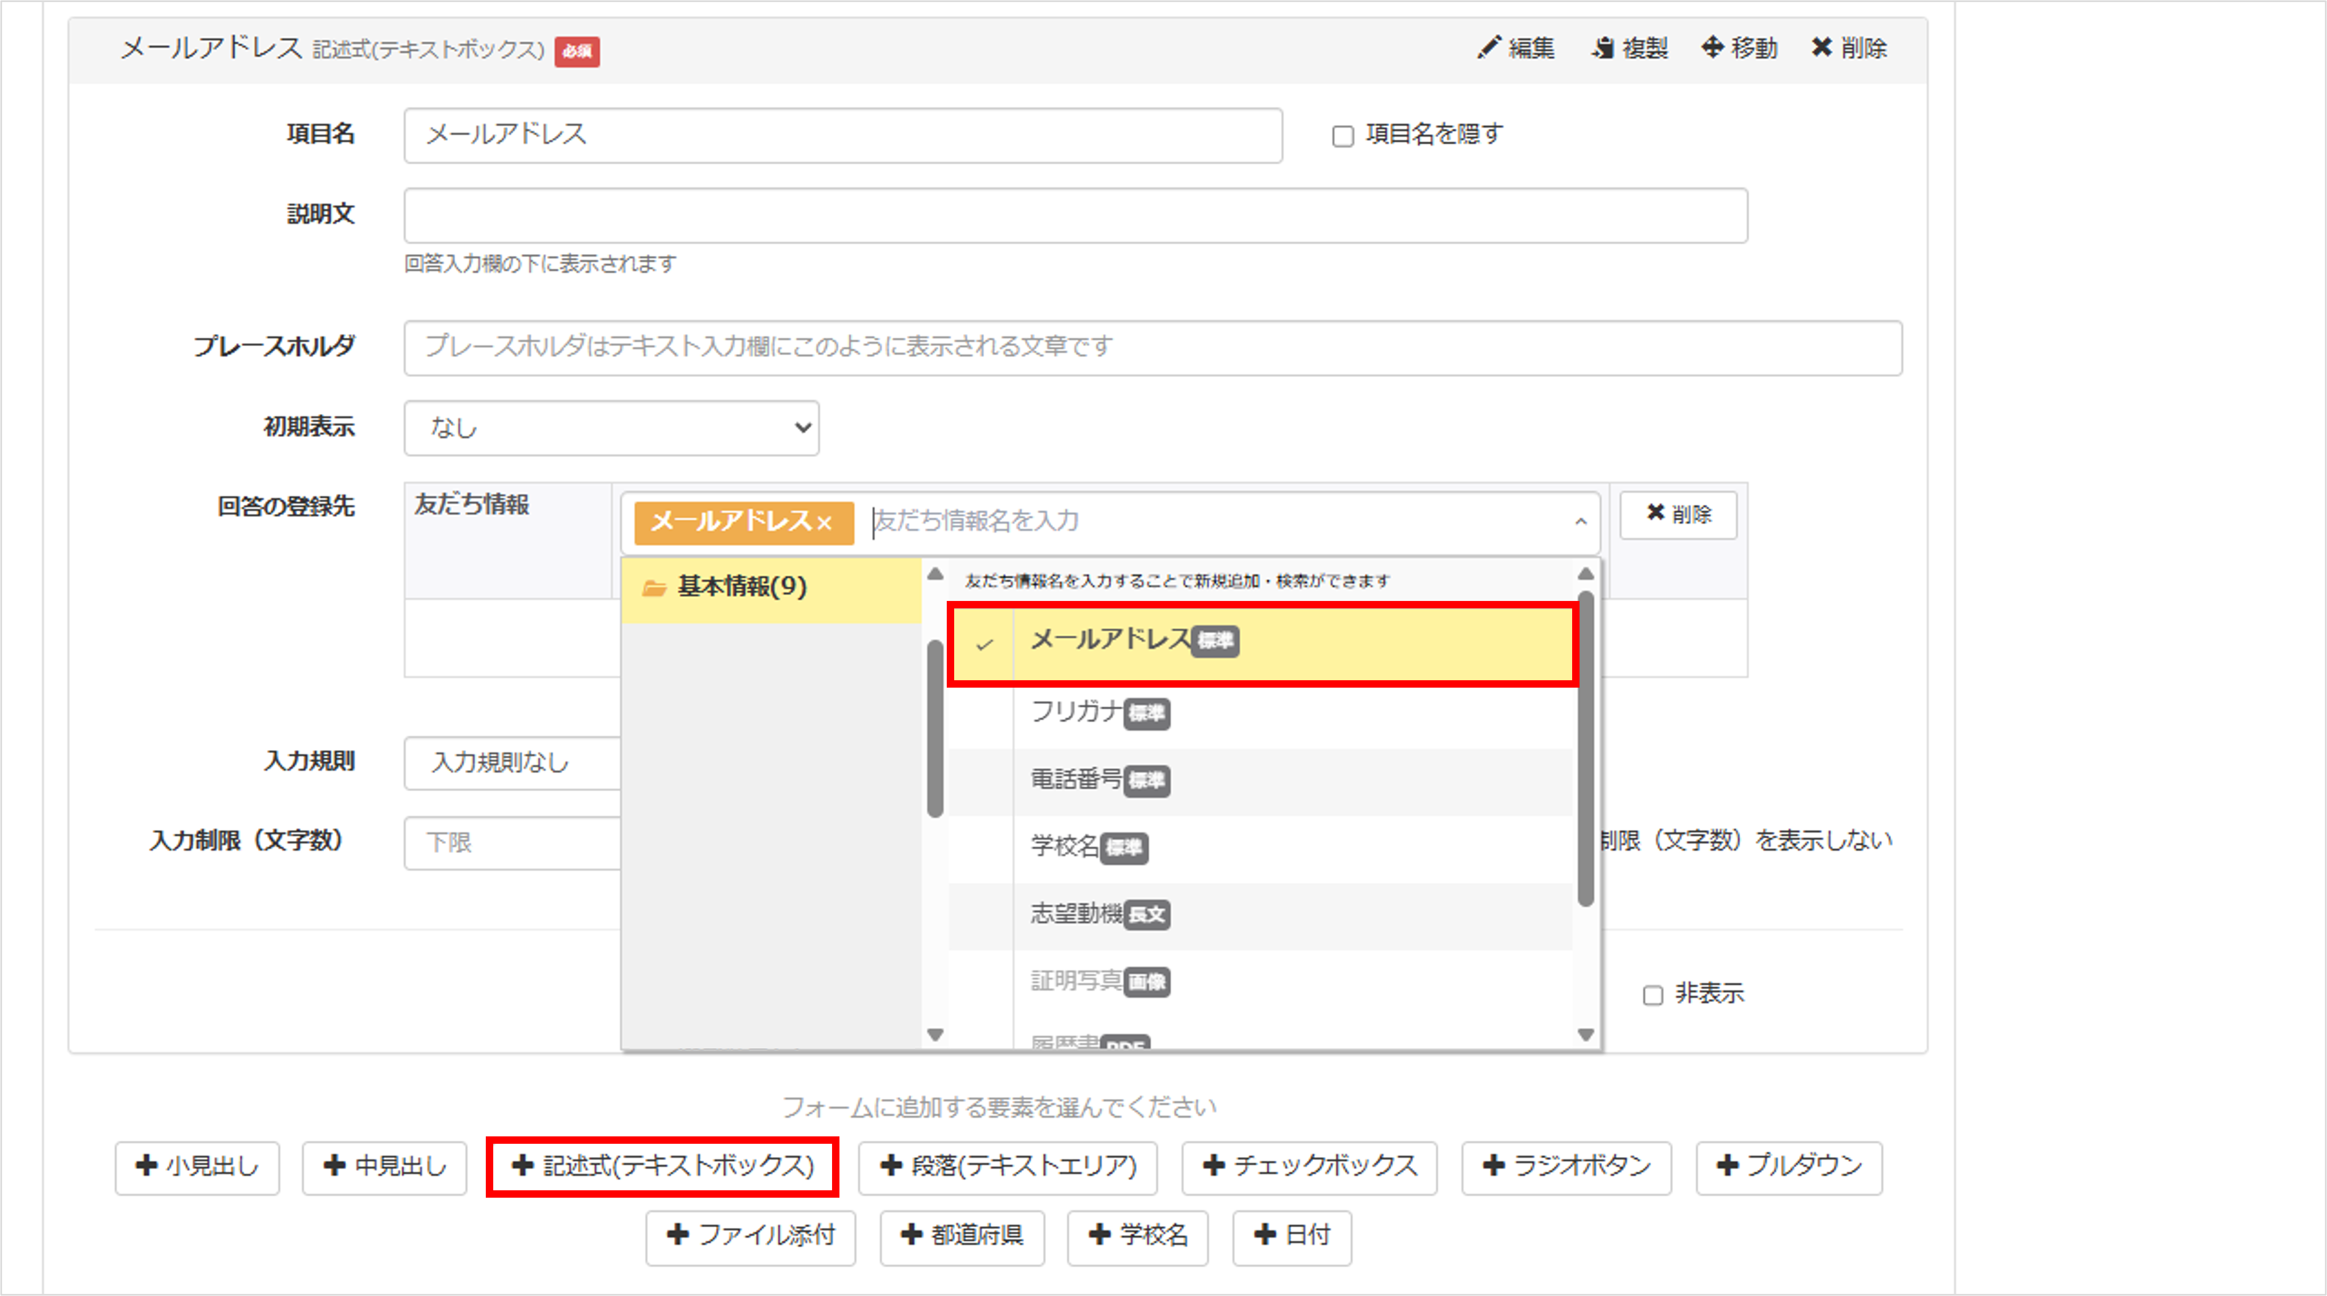2327x1296 pixels.
Task: Open the 初期表示 dropdown showing なし
Action: (611, 428)
